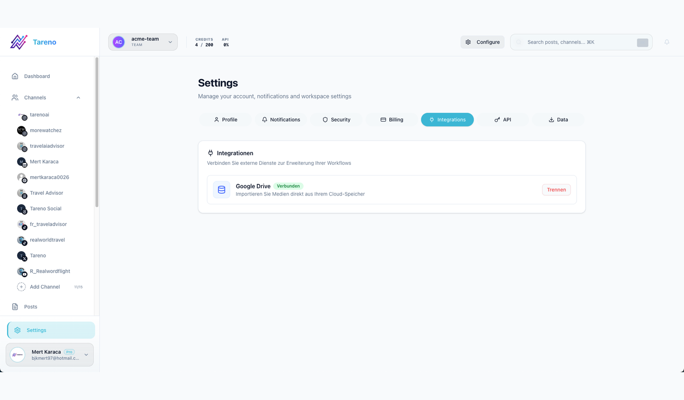Click the Verbunden status badge

(x=288, y=186)
